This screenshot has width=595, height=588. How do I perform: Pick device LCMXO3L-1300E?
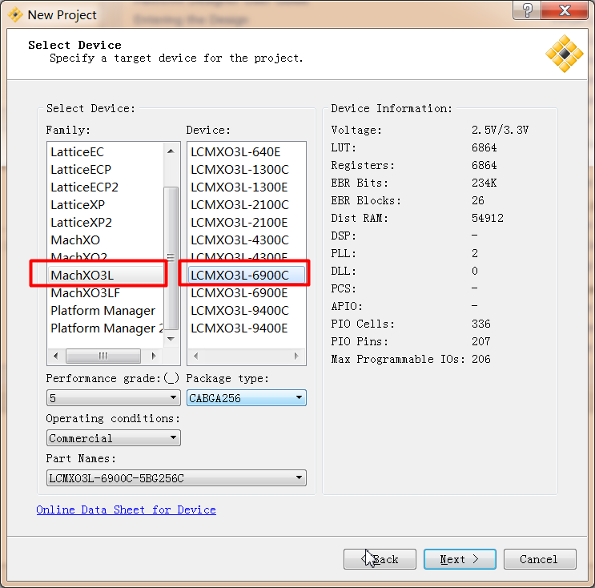tap(239, 187)
